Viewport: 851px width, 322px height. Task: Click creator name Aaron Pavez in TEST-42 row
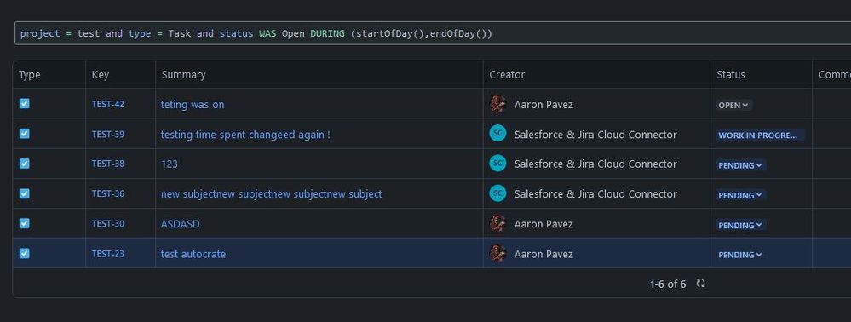point(543,105)
